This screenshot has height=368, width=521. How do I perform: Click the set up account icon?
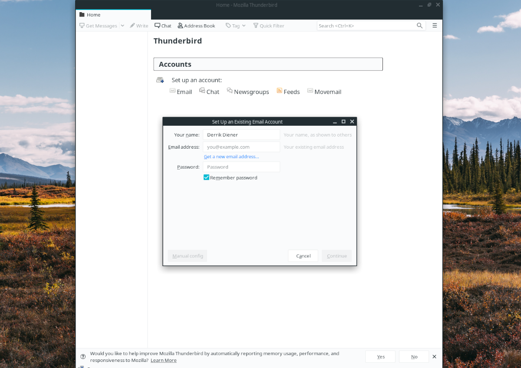160,80
